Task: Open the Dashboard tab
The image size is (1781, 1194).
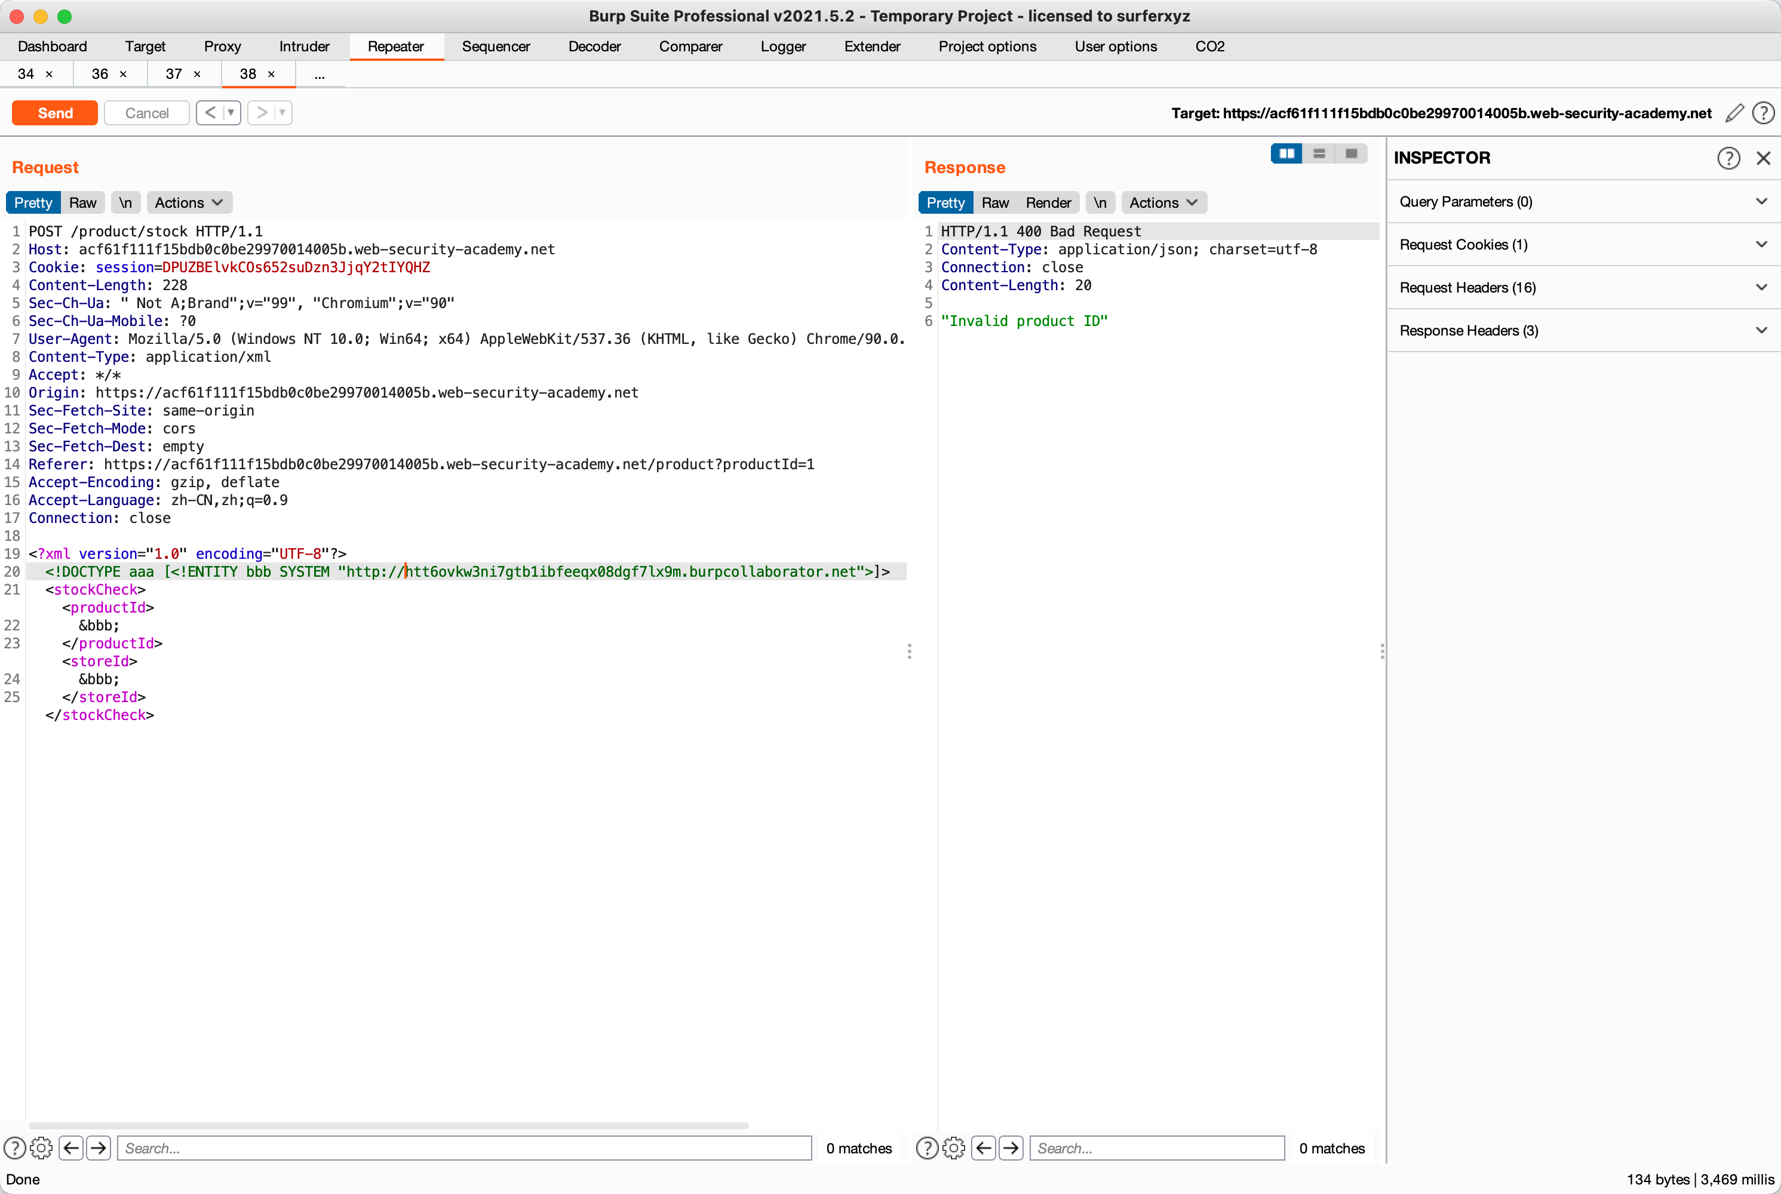Action: pyautogui.click(x=53, y=47)
